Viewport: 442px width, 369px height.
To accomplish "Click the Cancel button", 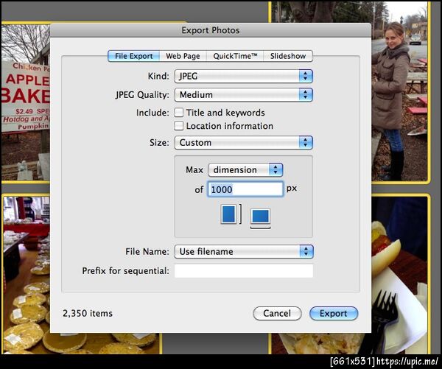I will (277, 314).
